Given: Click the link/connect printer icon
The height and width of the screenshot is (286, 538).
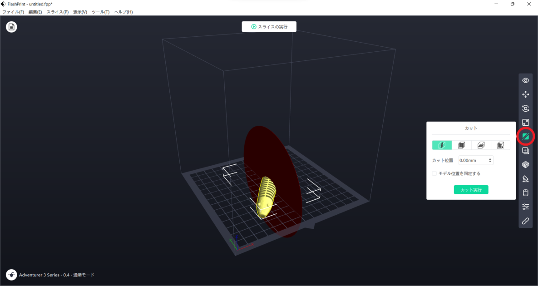Looking at the screenshot, I should (x=525, y=221).
